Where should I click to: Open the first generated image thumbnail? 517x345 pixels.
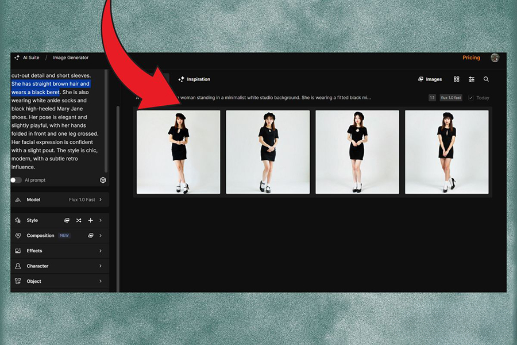[x=179, y=152]
